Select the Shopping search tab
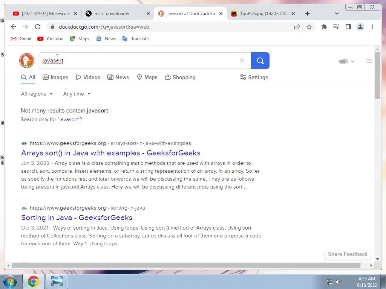The image size is (386, 289). 180,77
